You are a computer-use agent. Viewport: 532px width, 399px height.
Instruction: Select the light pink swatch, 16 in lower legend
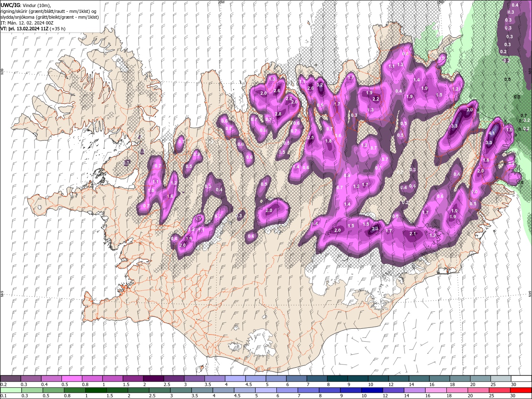point(436,390)
